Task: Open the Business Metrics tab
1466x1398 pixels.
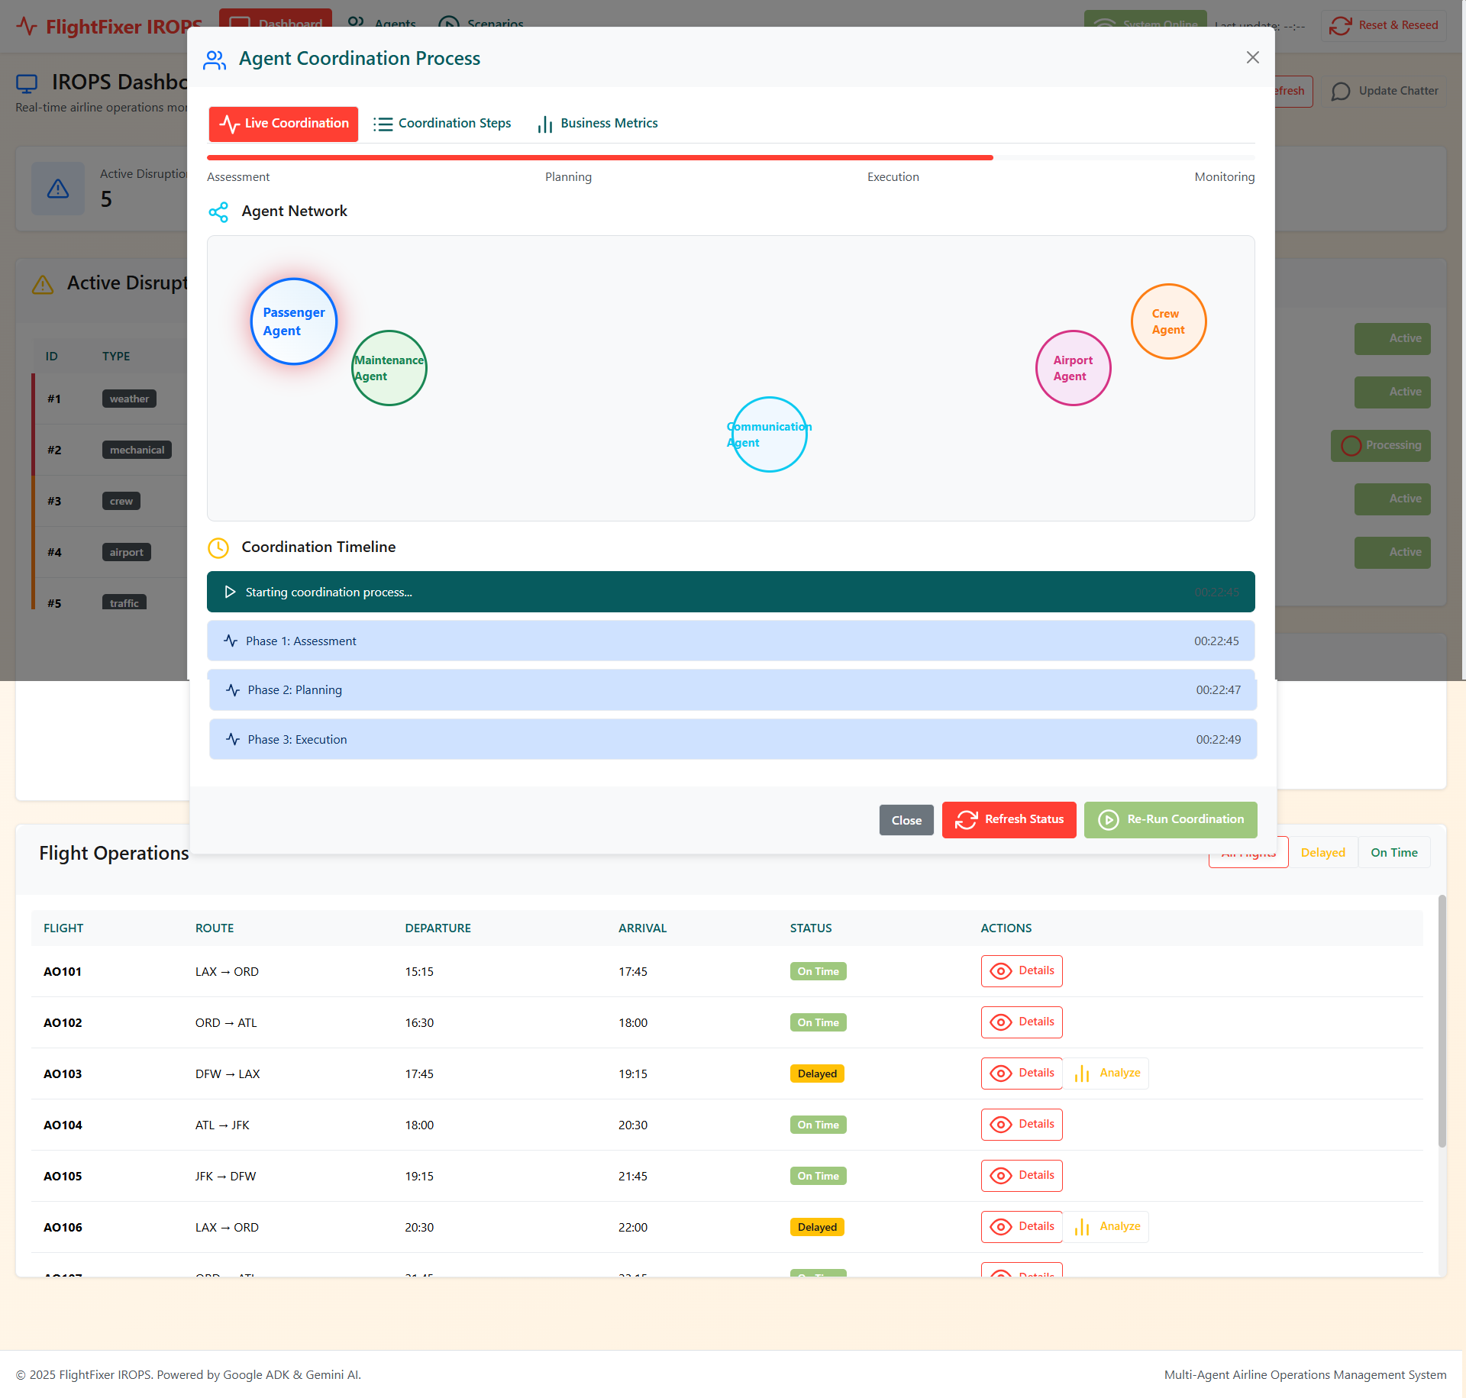Action: coord(597,123)
